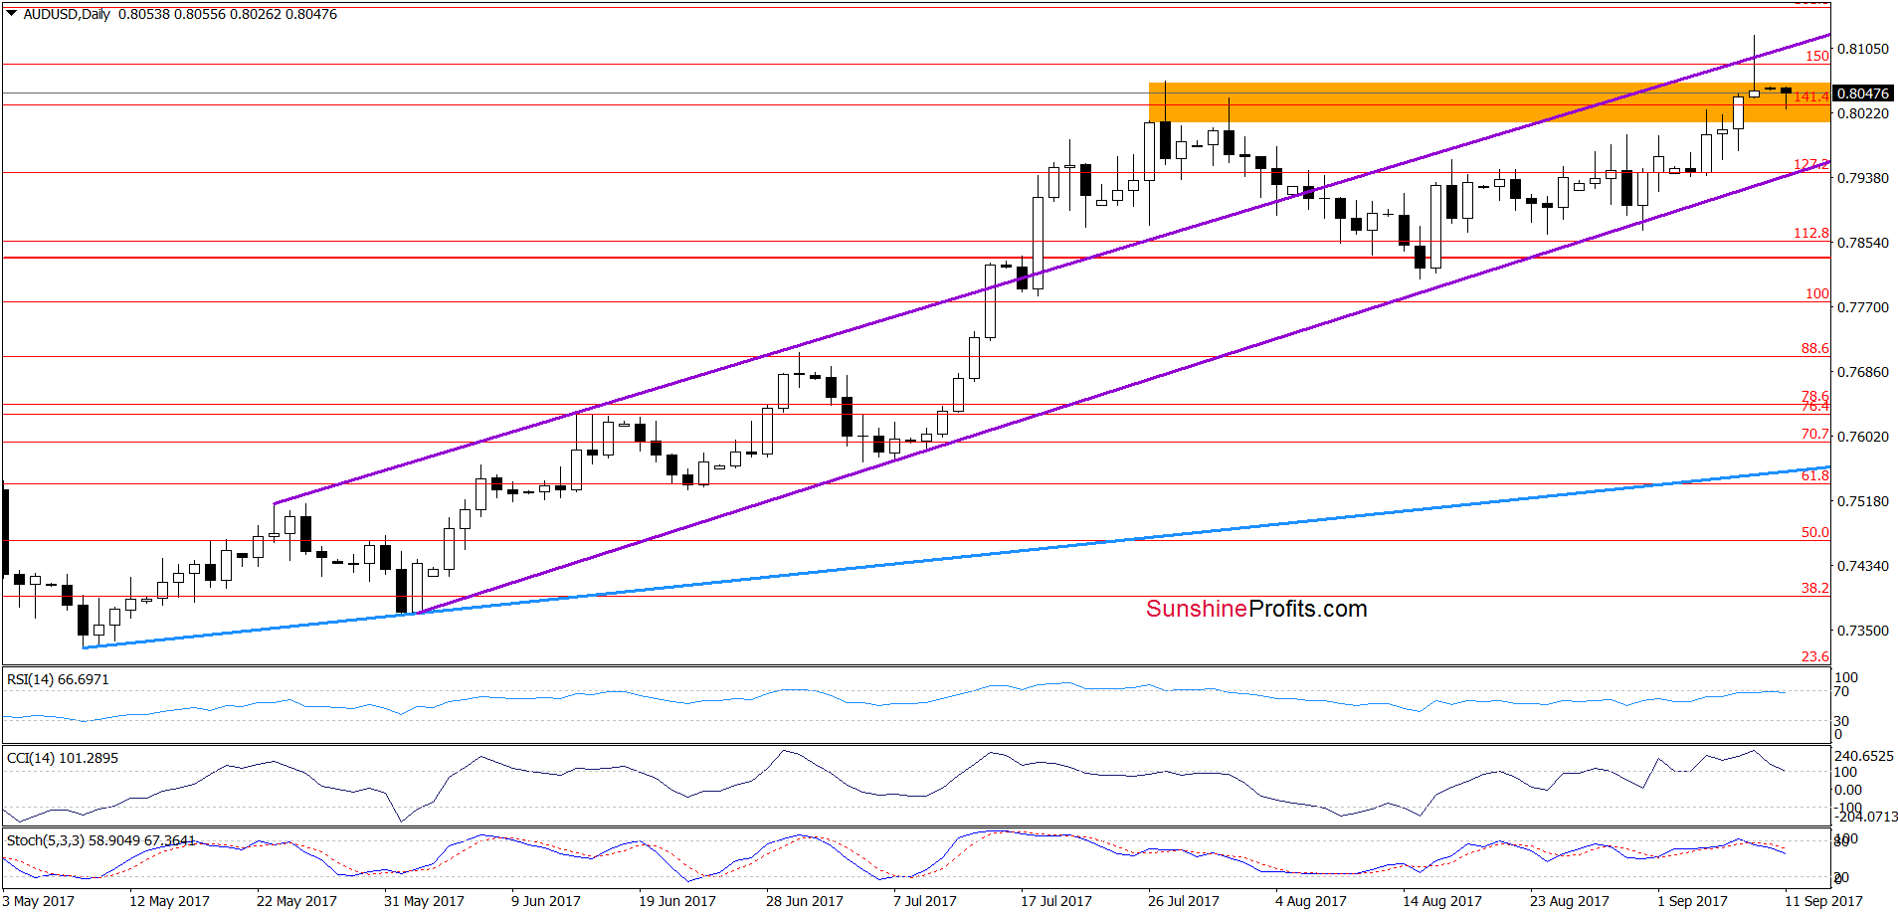
Task: Click the -204.0713 CCI scale value
Action: point(1866,817)
